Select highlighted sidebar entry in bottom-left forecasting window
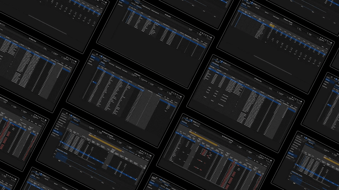339x190 pixels. 56,132
